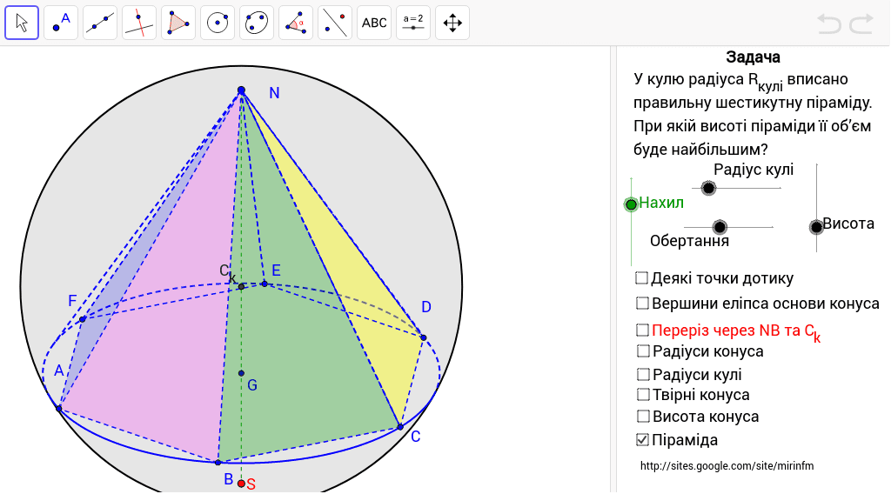Click the Undo arrow
891x494 pixels.
pos(829,23)
